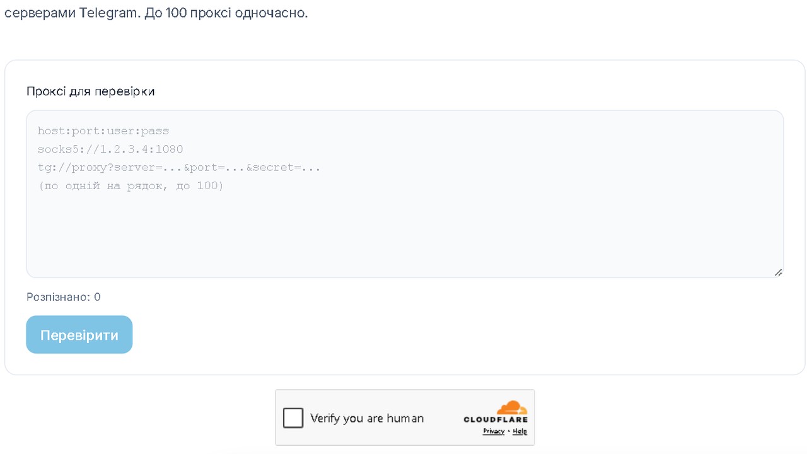Click the dot separator between Privacy and Help
The height and width of the screenshot is (454, 807).
pyautogui.click(x=509, y=432)
